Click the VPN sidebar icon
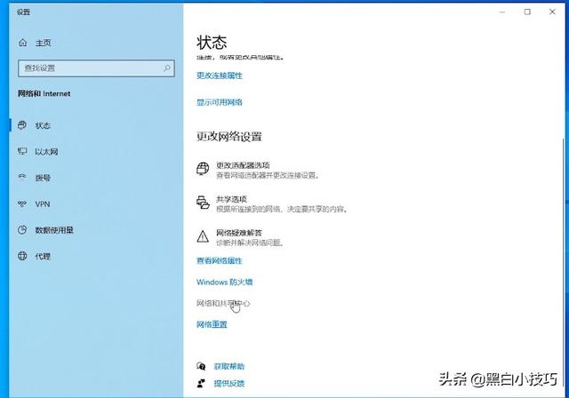 [22, 203]
